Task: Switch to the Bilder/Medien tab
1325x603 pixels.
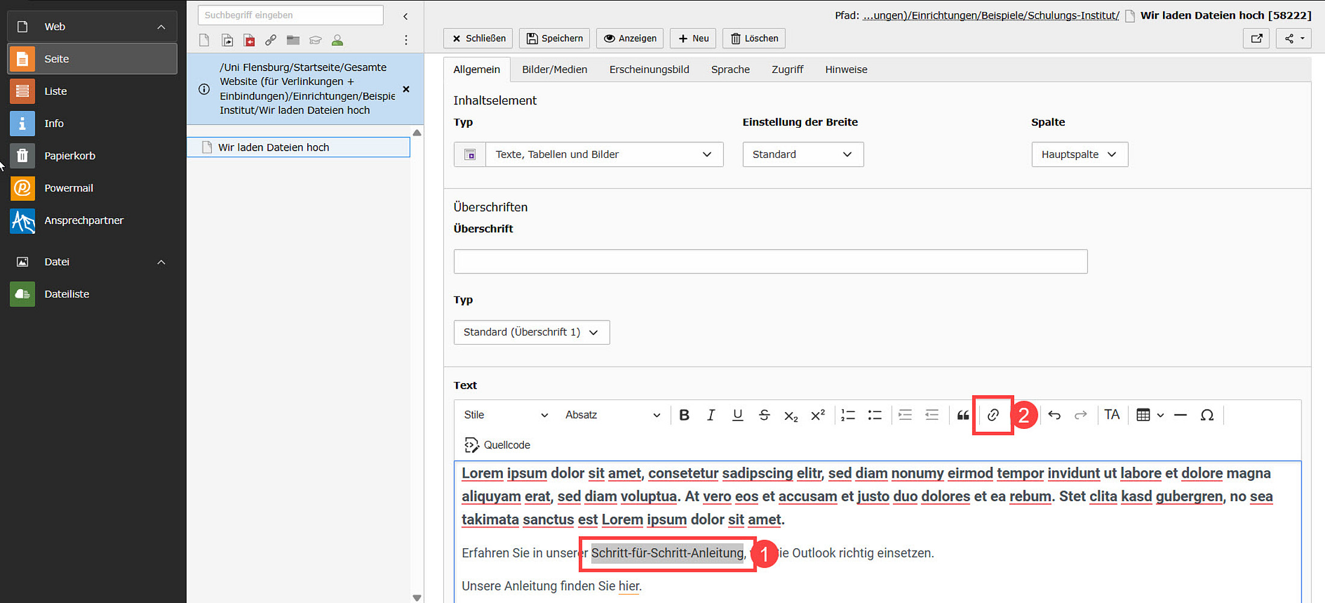Action: (554, 70)
